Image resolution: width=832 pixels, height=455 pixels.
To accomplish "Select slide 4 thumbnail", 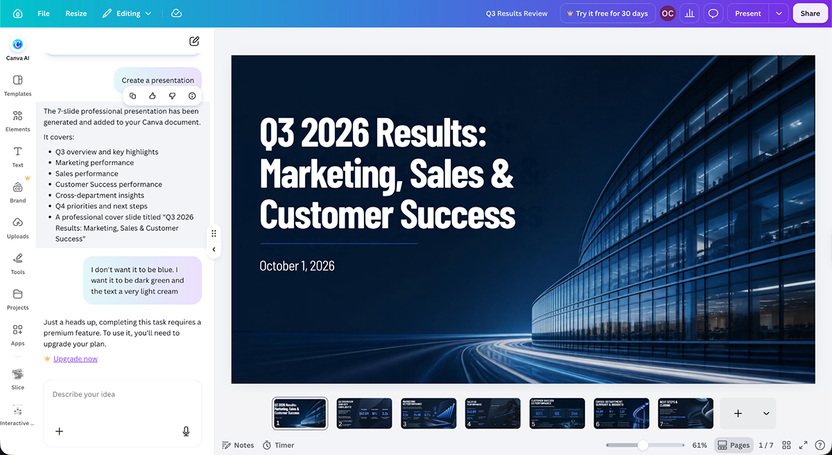I will click(493, 413).
